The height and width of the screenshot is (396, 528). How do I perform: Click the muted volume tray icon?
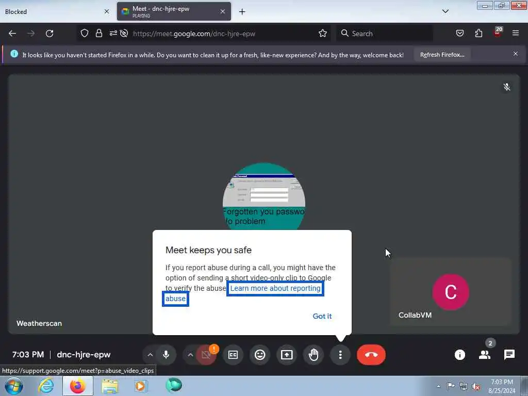(x=476, y=387)
